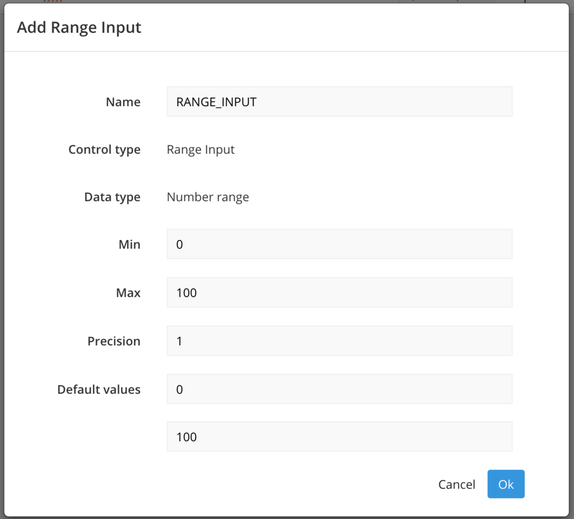Click the 'Max' label

[128, 292]
